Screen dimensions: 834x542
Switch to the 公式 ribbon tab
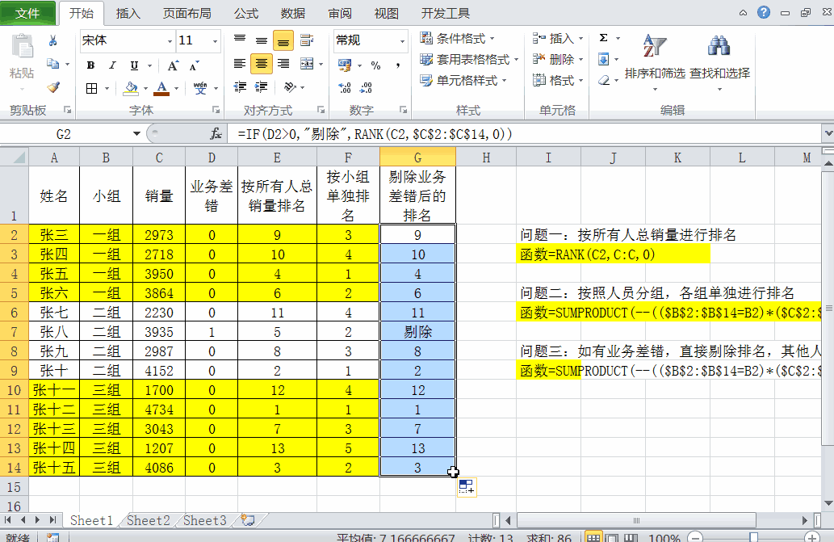[245, 13]
